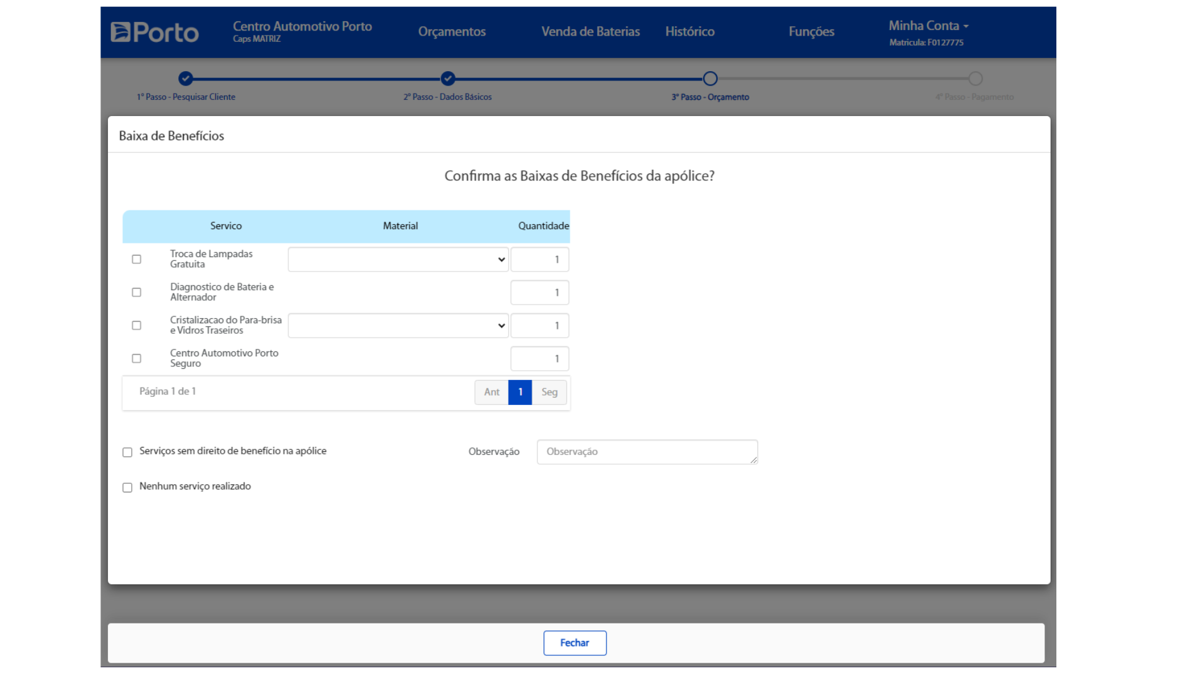The image size is (1198, 674).
Task: Click the completed step 1 Pesquisar Cliente marker
Action: tap(185, 79)
